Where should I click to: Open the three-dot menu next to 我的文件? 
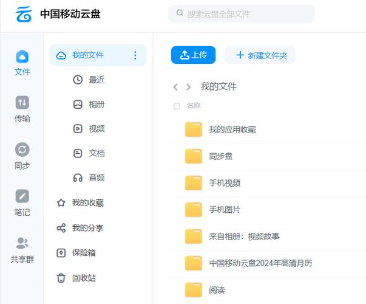(135, 55)
